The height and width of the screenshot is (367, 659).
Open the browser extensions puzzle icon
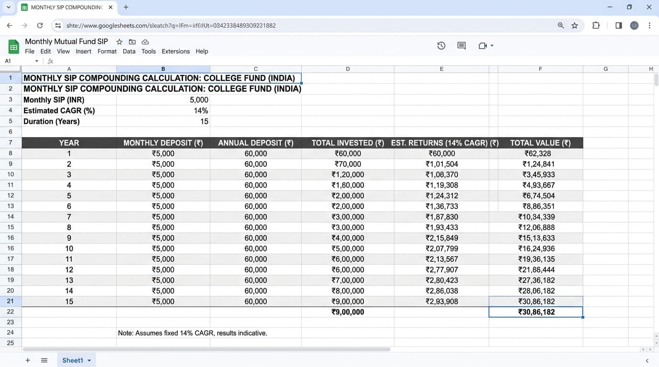596,25
